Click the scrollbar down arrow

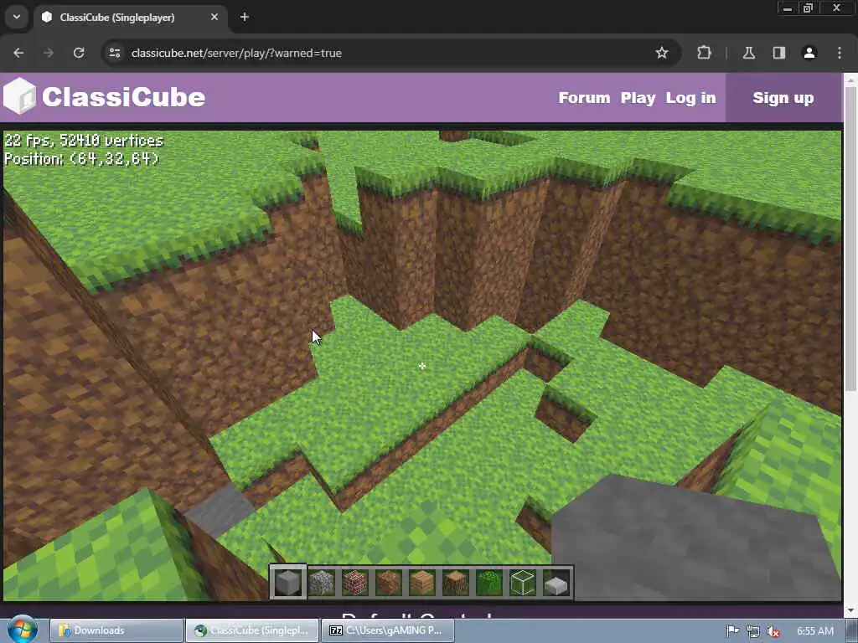(850, 610)
